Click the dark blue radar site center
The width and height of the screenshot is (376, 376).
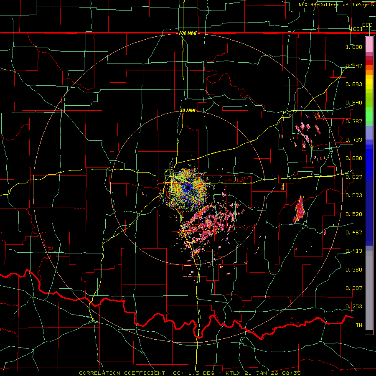tap(188, 188)
